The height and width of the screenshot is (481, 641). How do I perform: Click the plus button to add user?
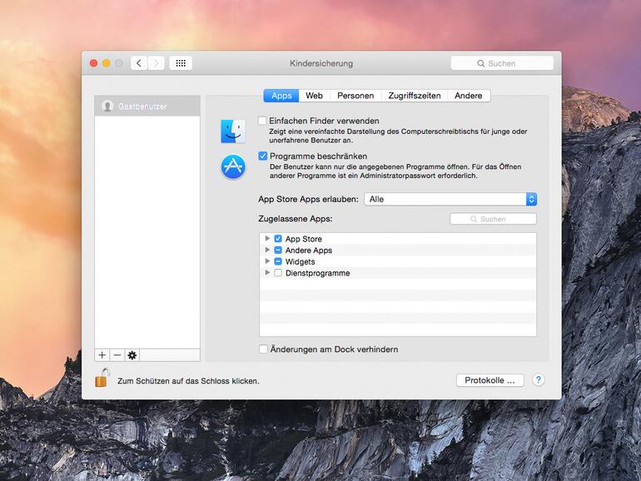[x=102, y=355]
